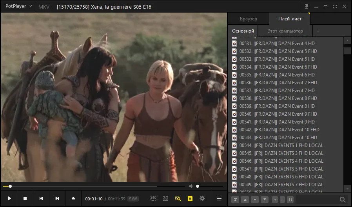The width and height of the screenshot is (352, 207).
Task: Click the playlist scrollbar thumb
Action: [x=347, y=50]
